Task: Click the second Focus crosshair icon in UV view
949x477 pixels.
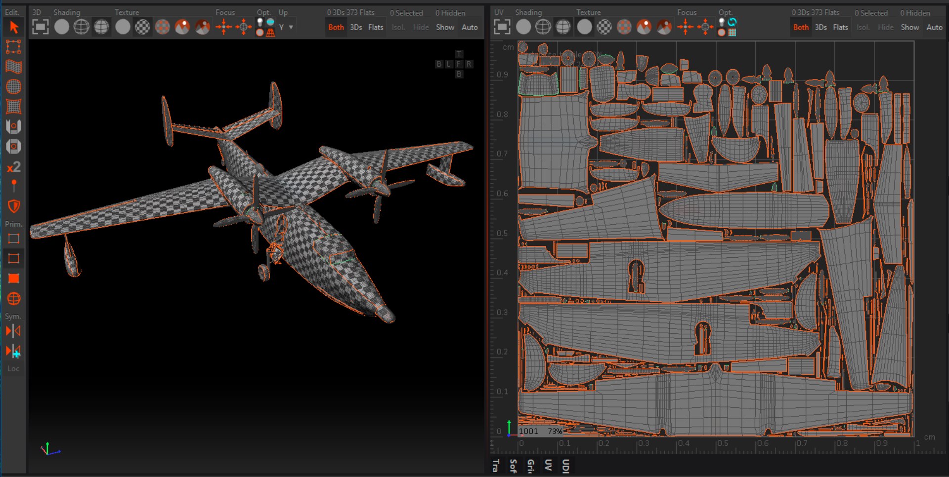Action: (x=705, y=27)
